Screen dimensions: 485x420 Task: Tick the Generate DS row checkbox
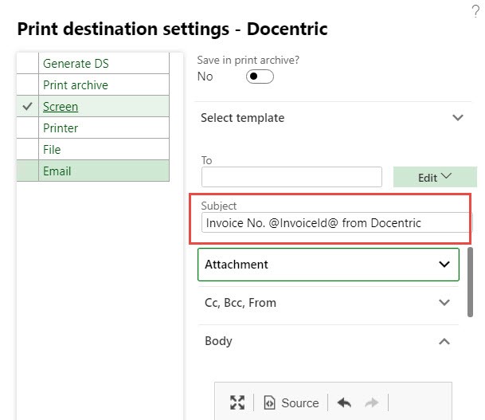pyautogui.click(x=28, y=64)
